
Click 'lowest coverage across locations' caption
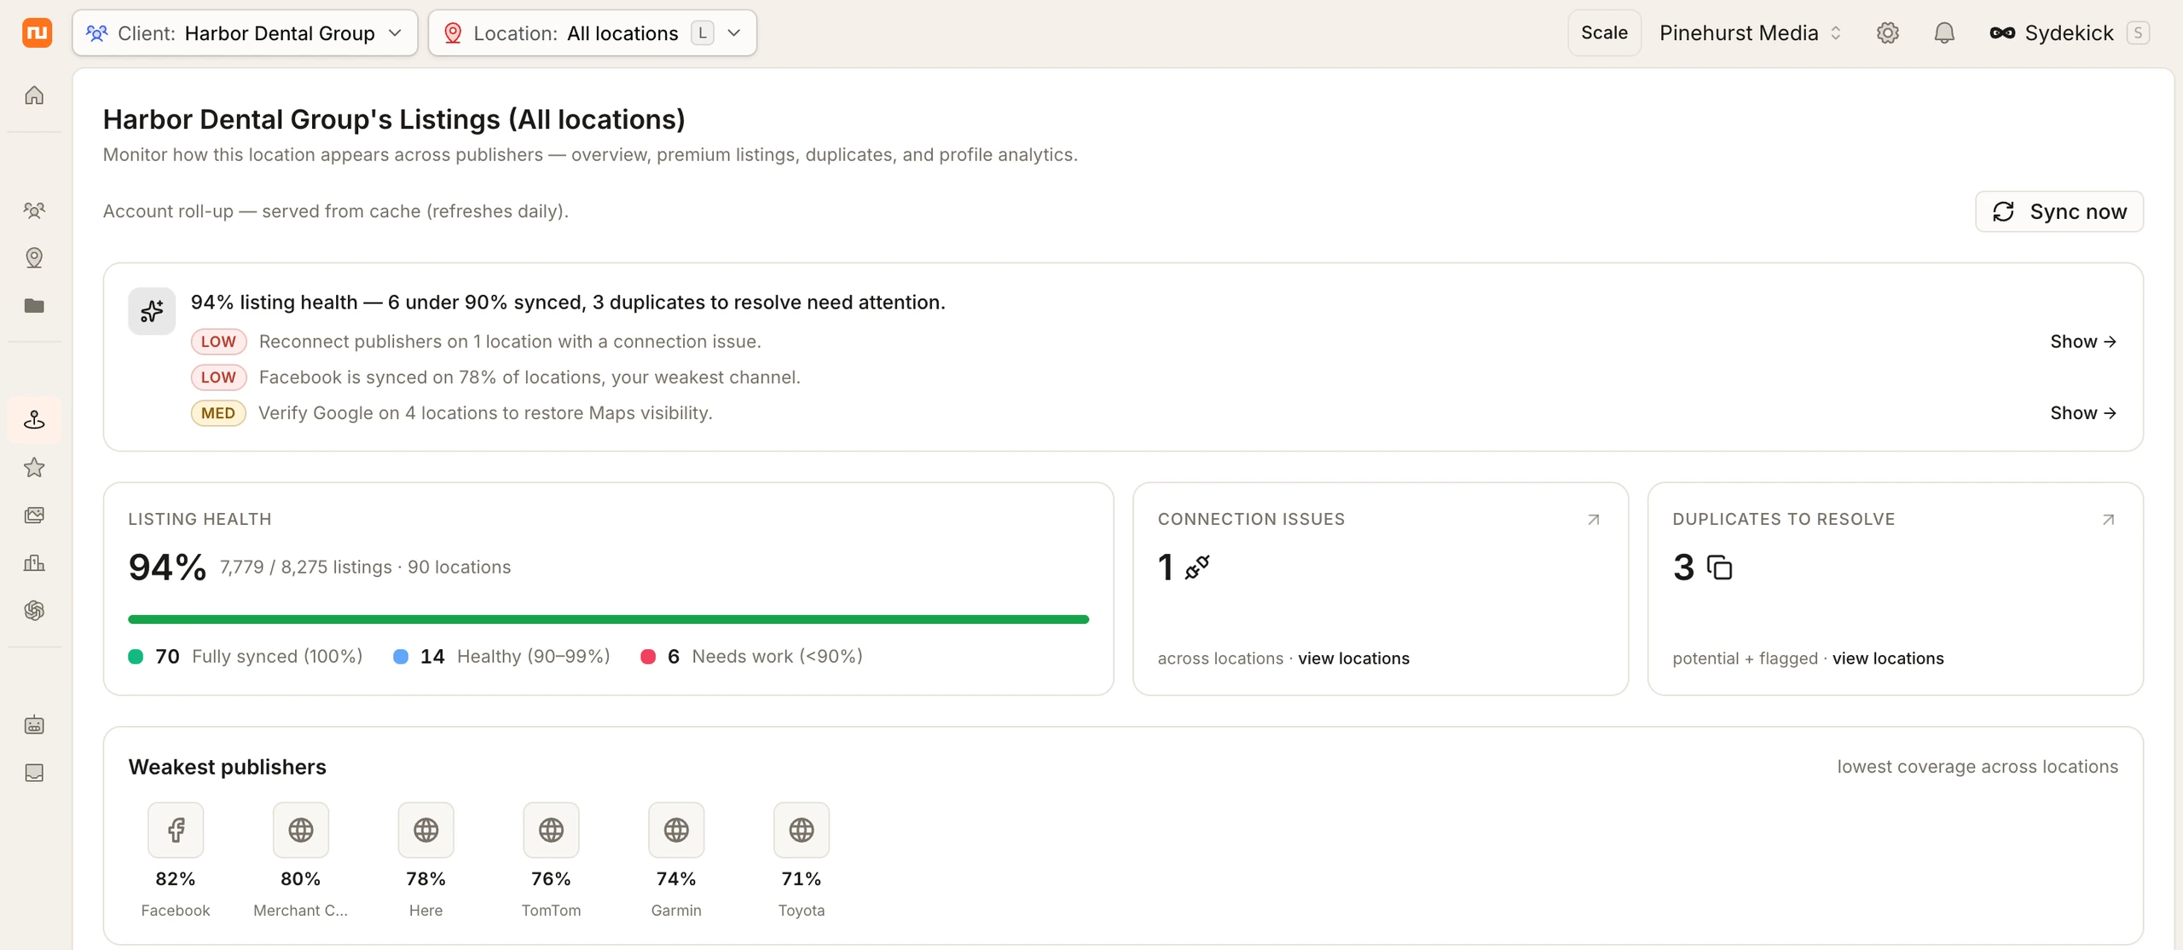click(x=1977, y=767)
